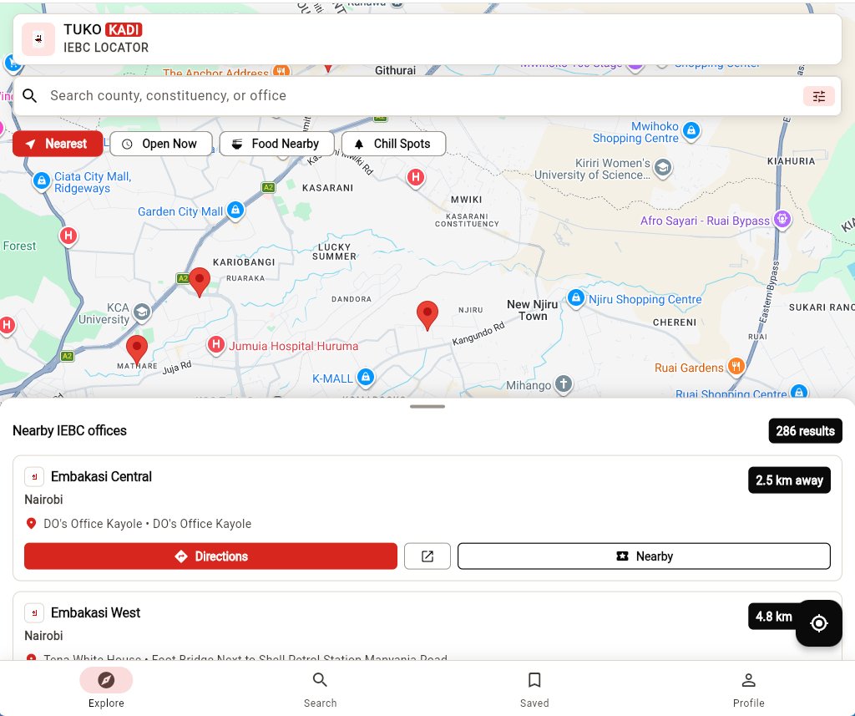Get Directions to Embakasi Central
The image size is (855, 716).
(x=210, y=556)
